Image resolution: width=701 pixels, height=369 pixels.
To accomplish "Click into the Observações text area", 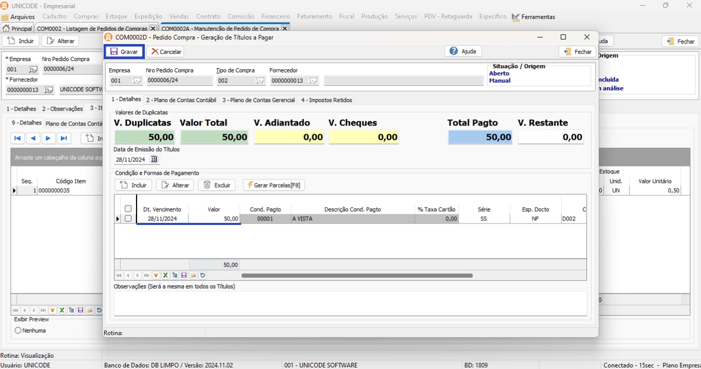I will point(350,303).
